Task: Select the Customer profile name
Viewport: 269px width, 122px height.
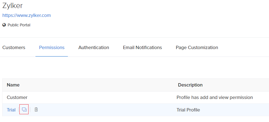Action: (x=17, y=97)
